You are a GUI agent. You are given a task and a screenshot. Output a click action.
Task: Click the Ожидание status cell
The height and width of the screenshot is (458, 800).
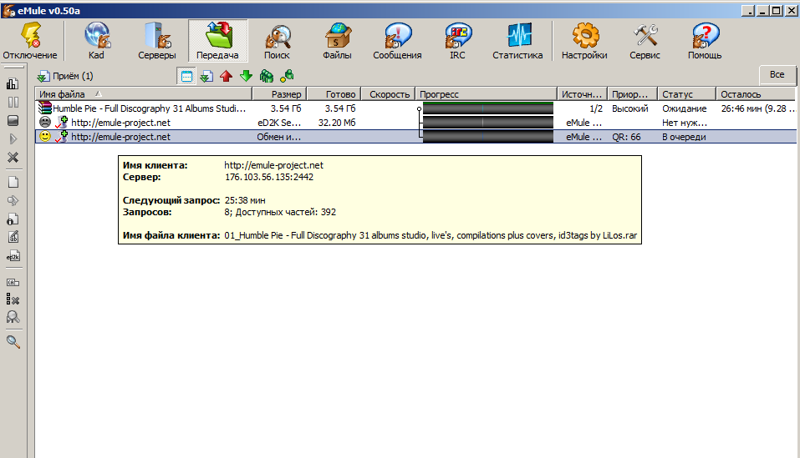(x=684, y=108)
